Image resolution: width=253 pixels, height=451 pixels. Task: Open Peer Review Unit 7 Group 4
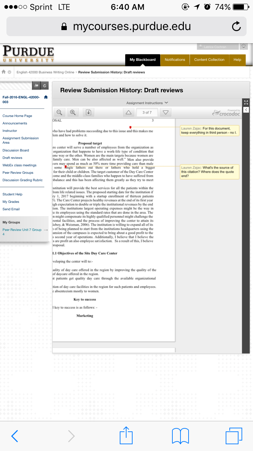[x=22, y=232]
